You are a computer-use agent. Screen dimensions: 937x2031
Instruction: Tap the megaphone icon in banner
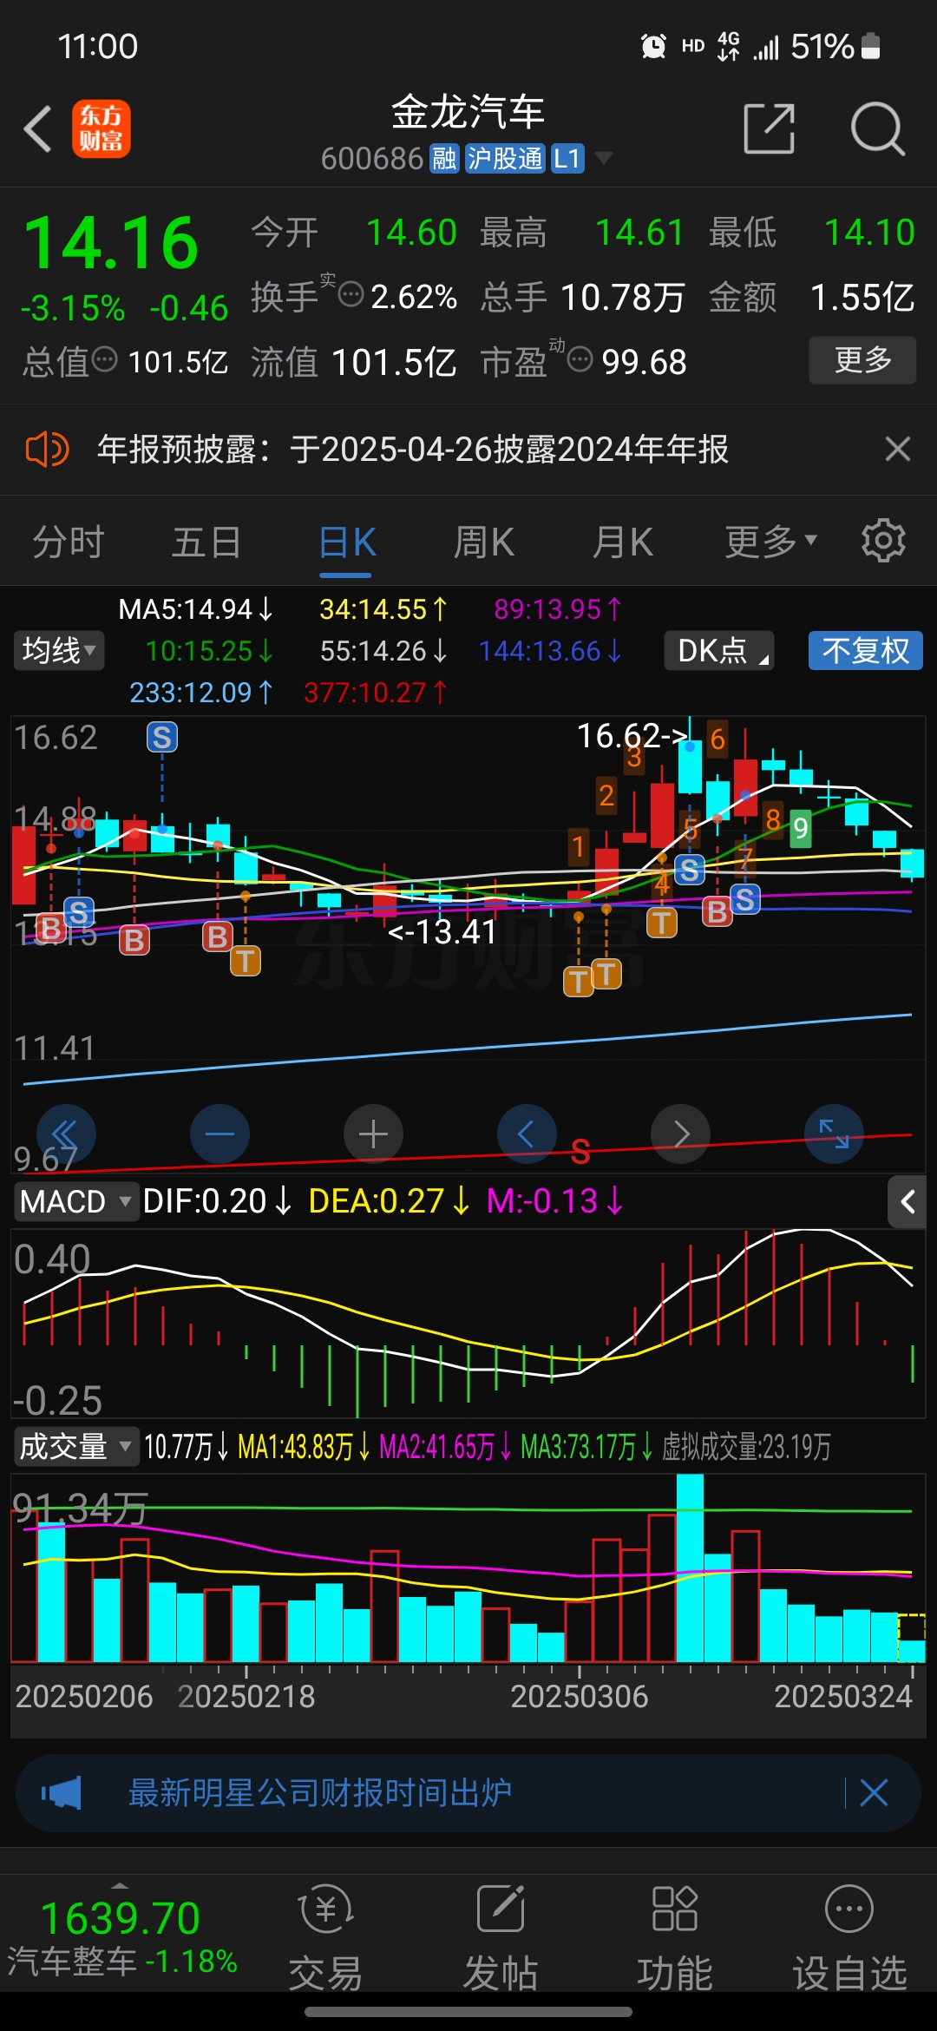coord(62,1792)
